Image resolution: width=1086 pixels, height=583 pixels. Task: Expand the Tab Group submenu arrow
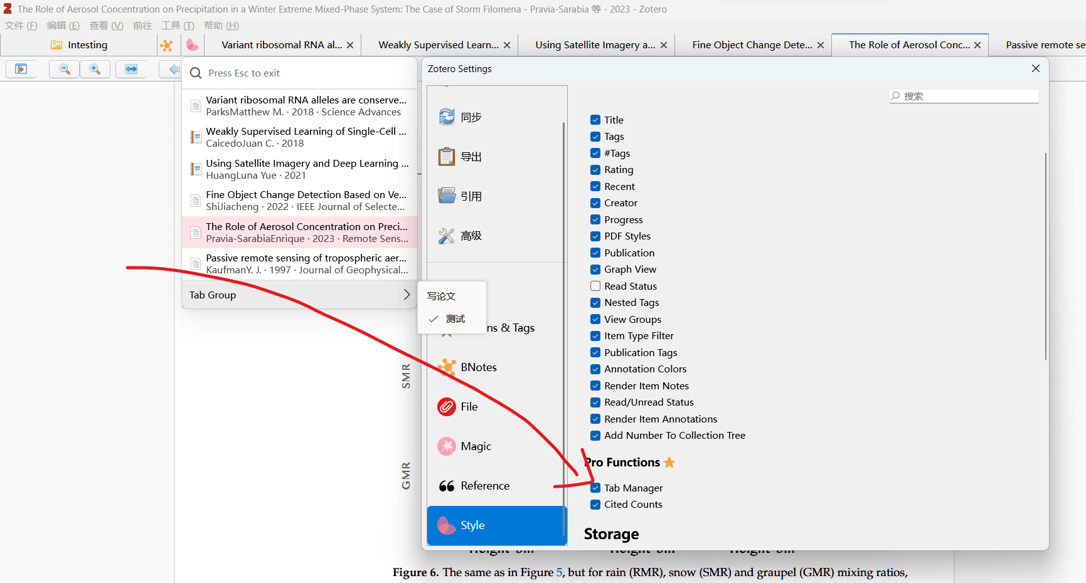click(x=406, y=295)
